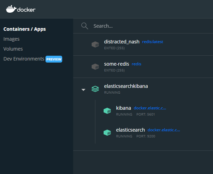Click the distracted_nash container icon
This screenshot has width=213, height=174.
point(95,44)
